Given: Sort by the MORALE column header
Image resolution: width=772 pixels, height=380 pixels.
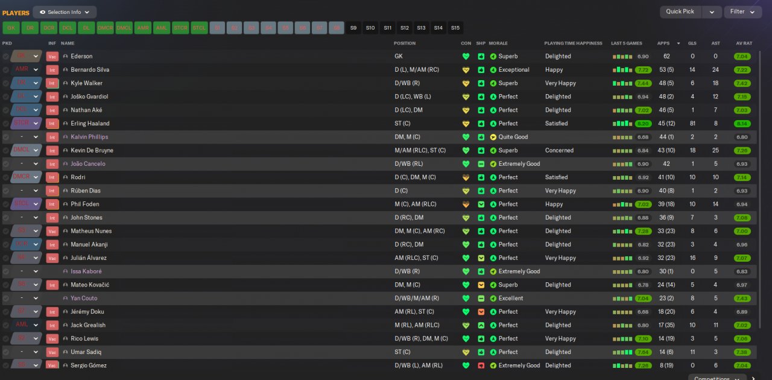Looking at the screenshot, I should (498, 43).
